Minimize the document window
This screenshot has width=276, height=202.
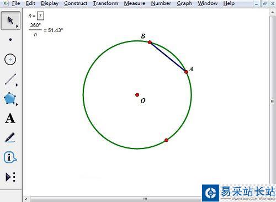(256, 3)
